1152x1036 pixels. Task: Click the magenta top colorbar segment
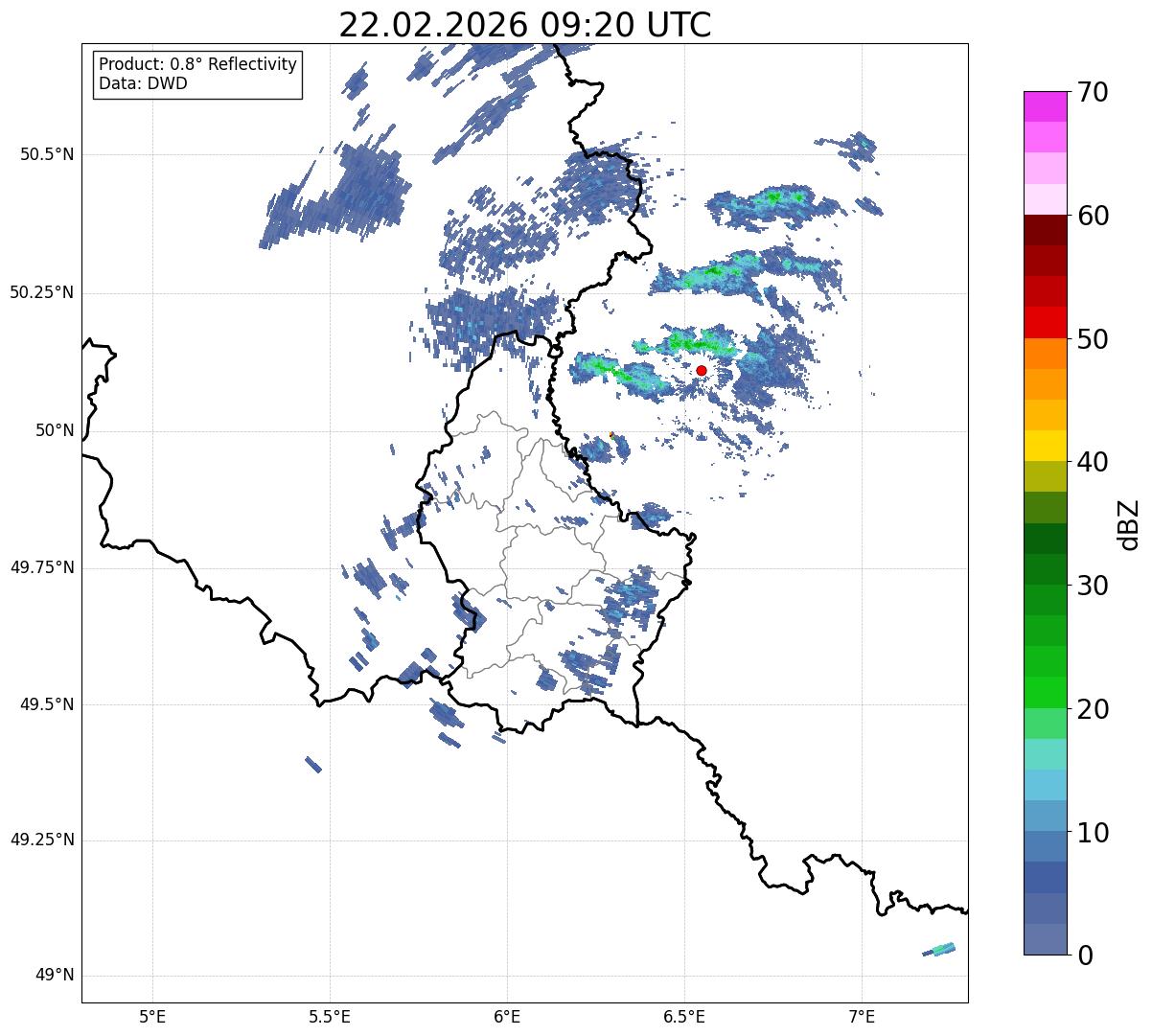1046,106
